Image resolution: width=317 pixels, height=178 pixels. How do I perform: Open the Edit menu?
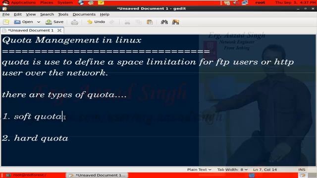18,14
